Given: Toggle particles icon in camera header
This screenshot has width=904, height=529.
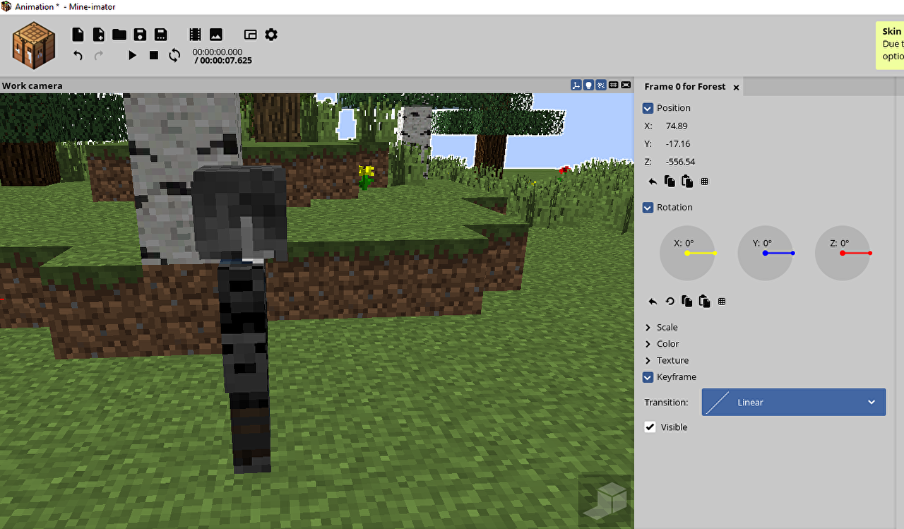Looking at the screenshot, I should pos(601,85).
